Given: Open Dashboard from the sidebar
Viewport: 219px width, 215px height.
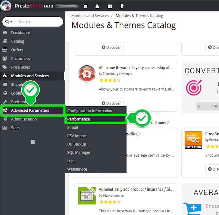Looking at the screenshot, I should click(21, 33).
